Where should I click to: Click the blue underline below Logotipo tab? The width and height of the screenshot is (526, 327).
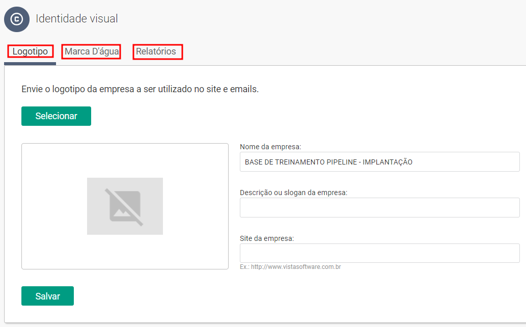click(30, 64)
